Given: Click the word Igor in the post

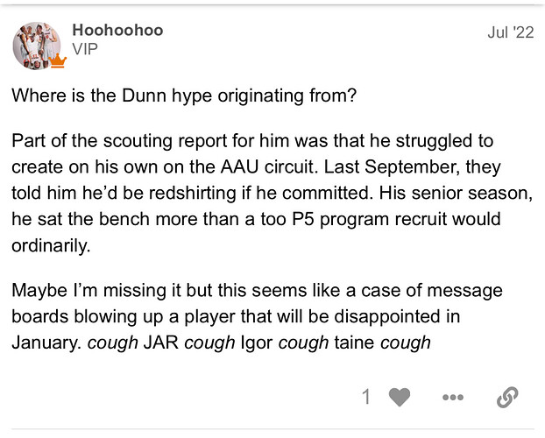Looking at the screenshot, I should (255, 342).
